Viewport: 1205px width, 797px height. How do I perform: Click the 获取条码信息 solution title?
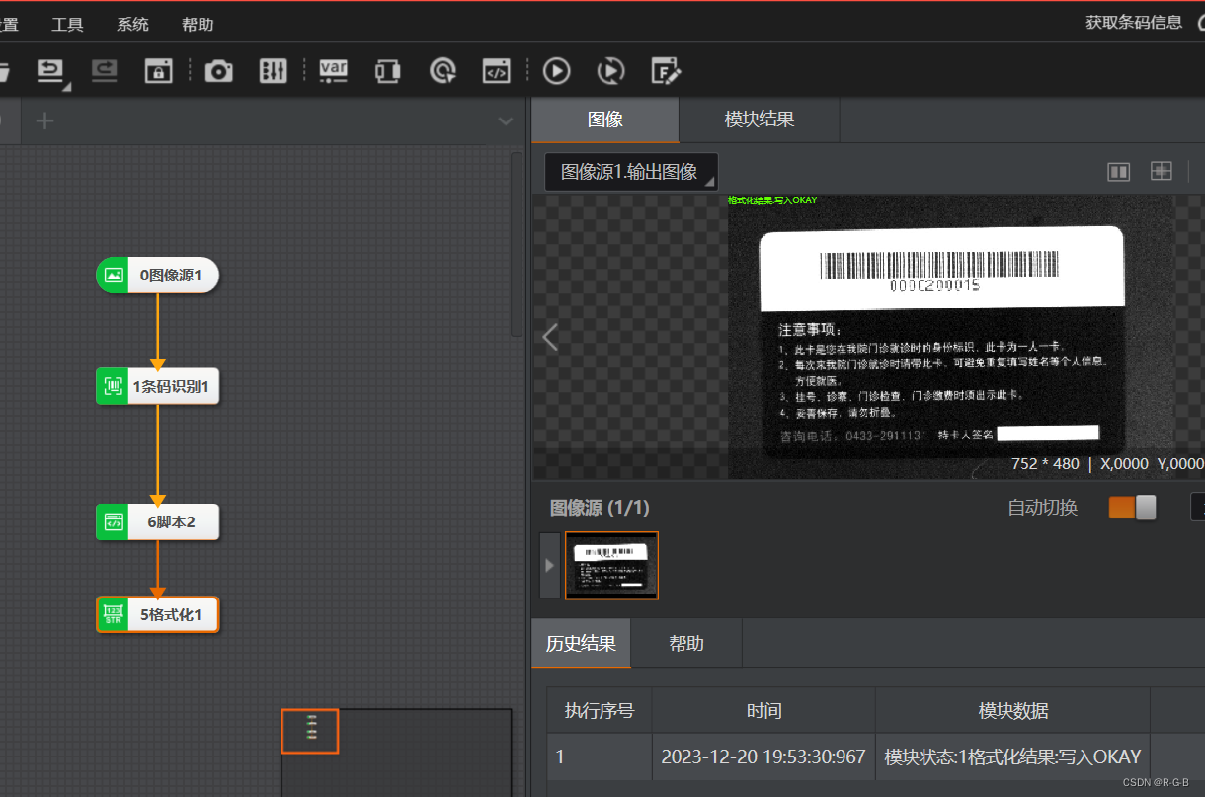[x=1134, y=22]
